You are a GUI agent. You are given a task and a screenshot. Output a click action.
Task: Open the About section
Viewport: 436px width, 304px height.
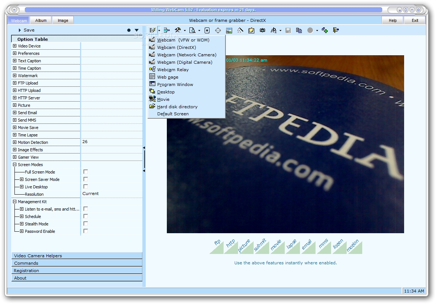[77, 278]
